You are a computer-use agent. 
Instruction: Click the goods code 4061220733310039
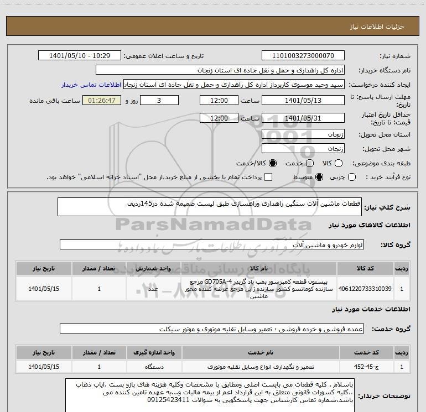[x=365, y=289]
